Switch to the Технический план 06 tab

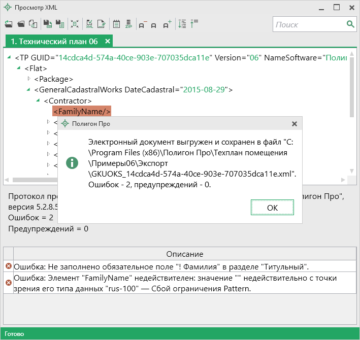coord(54,41)
